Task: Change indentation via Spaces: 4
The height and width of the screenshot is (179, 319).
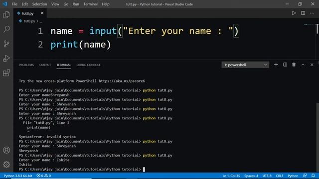Action: click(x=251, y=176)
